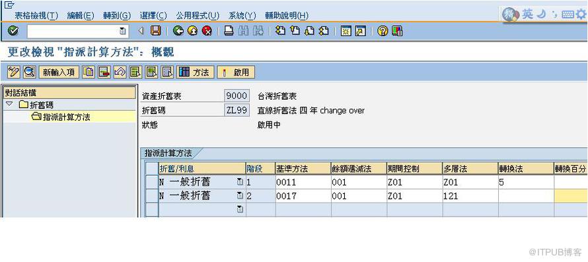Click the Previous Page icon
This screenshot has height=262, width=588.
(295, 31)
